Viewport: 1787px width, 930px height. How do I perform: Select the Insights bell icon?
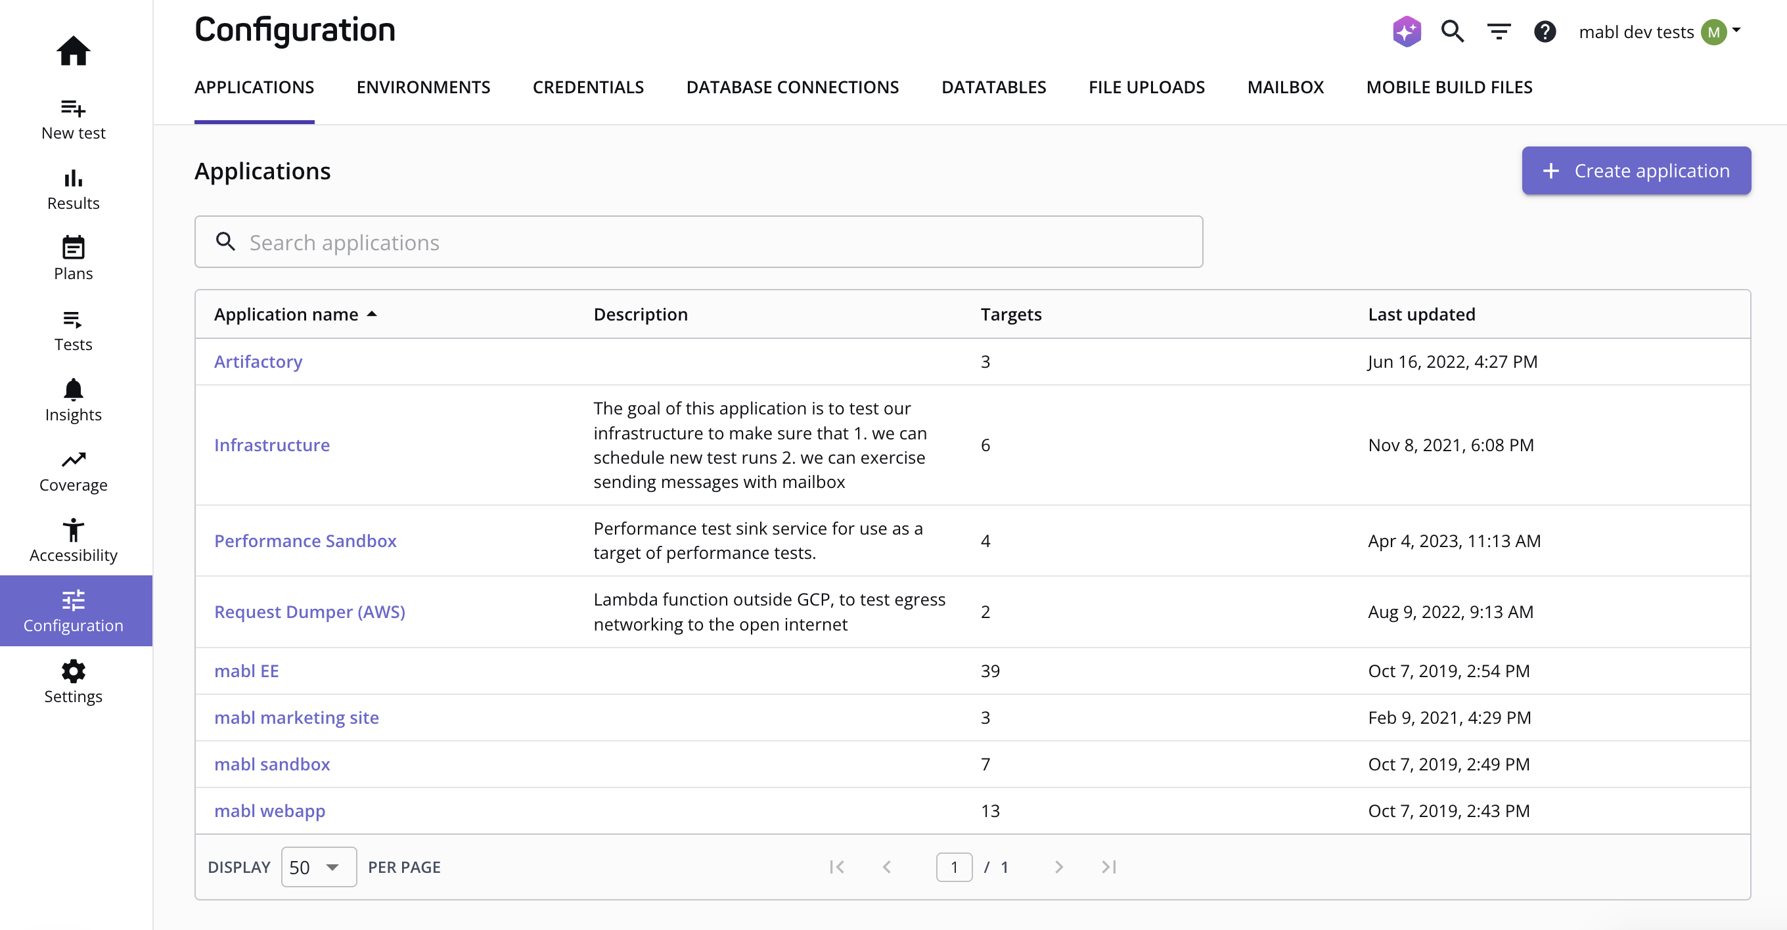coord(73,390)
